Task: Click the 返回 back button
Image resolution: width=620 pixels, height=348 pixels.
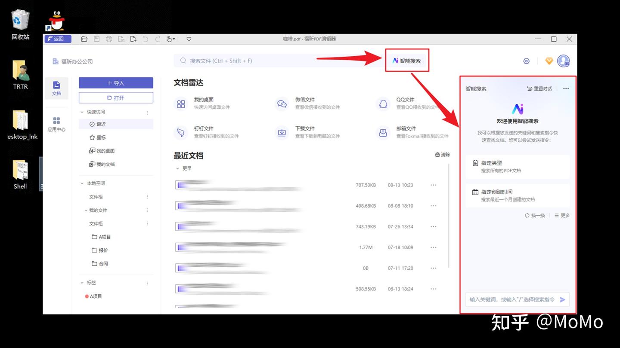Action: pos(58,39)
